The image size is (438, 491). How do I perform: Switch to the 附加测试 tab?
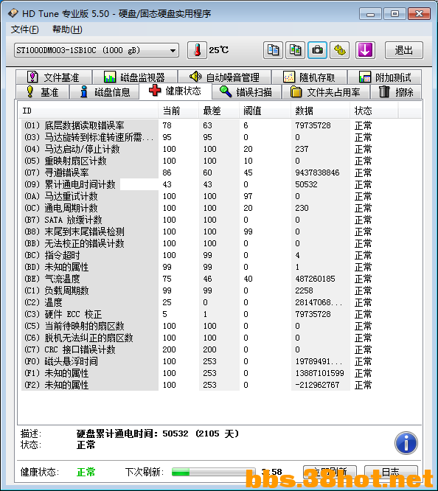tap(385, 77)
